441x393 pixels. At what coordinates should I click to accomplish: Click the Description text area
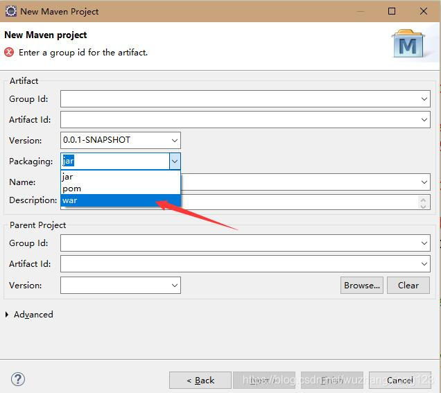(x=299, y=202)
